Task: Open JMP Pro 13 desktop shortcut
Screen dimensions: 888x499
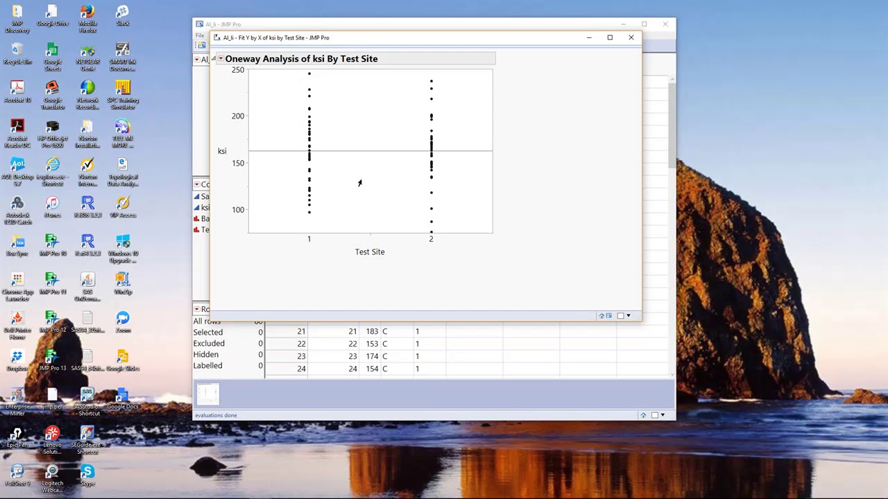Action: 53,359
